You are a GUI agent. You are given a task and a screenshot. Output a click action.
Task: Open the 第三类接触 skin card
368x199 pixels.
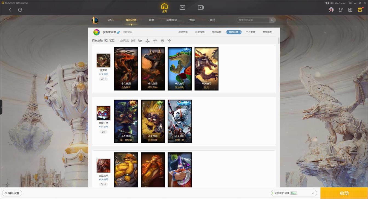click(126, 121)
